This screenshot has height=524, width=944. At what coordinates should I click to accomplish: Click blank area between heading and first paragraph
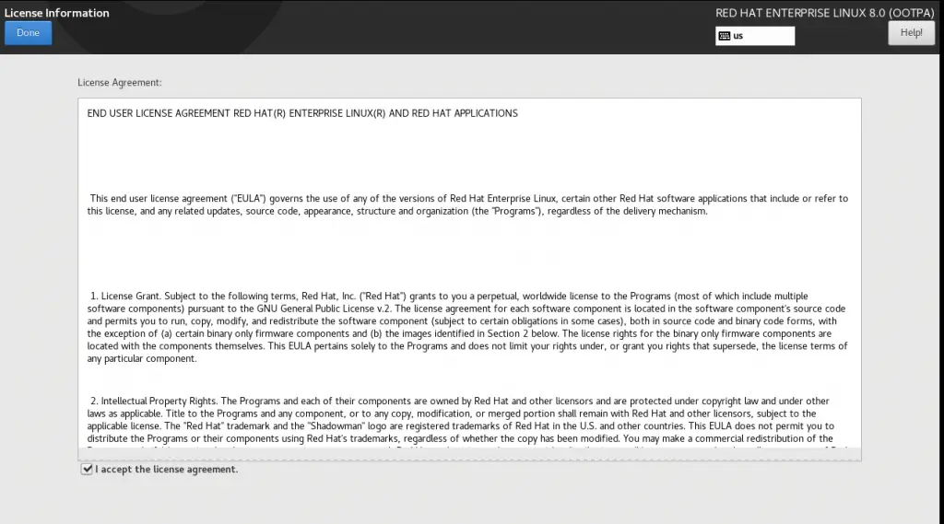click(469, 156)
